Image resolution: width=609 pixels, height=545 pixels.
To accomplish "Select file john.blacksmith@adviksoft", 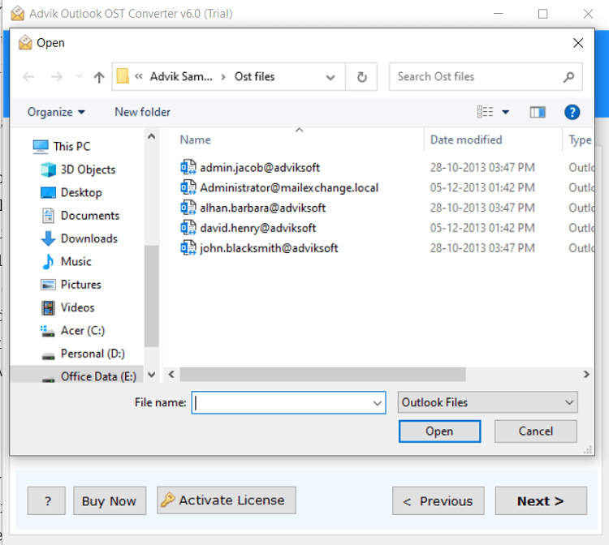I will click(269, 248).
